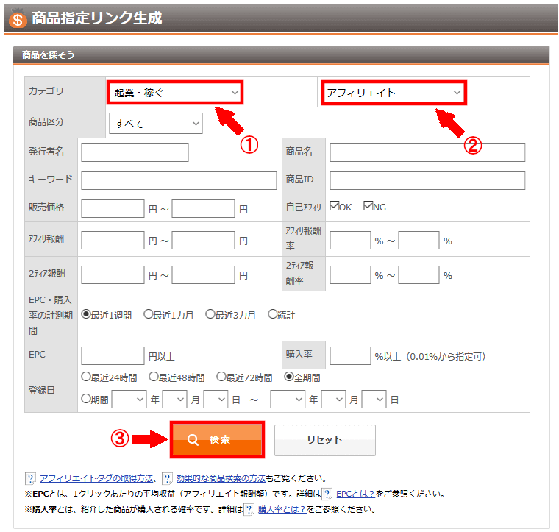Select 全期間 registration date option
Image resolution: width=559 pixels, height=532 pixels.
pyautogui.click(x=288, y=377)
